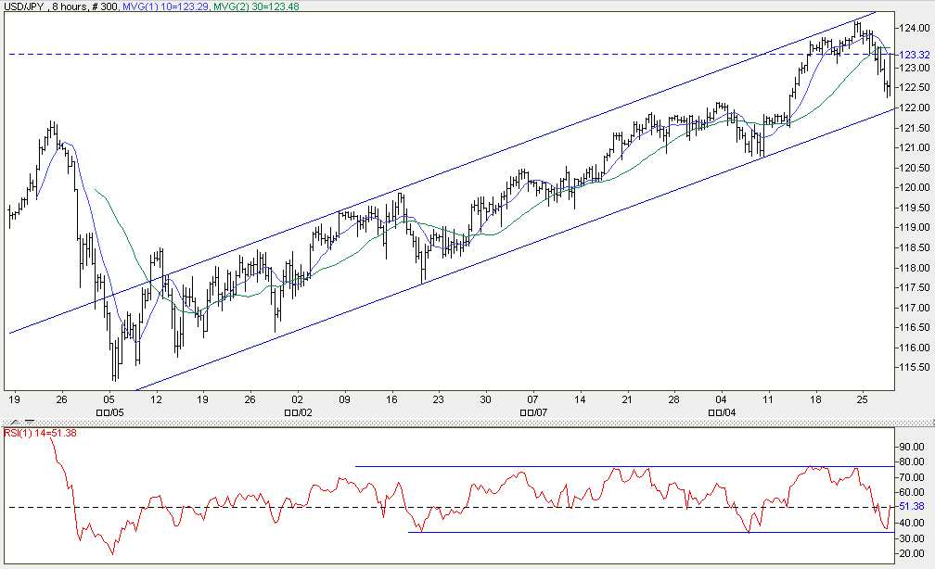Click the date label 25 at the axis end
Image resolution: width=935 pixels, height=569 pixels.
coord(863,399)
